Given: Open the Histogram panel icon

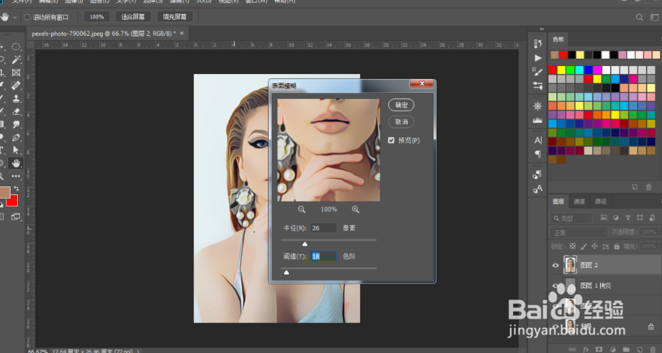Looking at the screenshot, I should point(538,120).
